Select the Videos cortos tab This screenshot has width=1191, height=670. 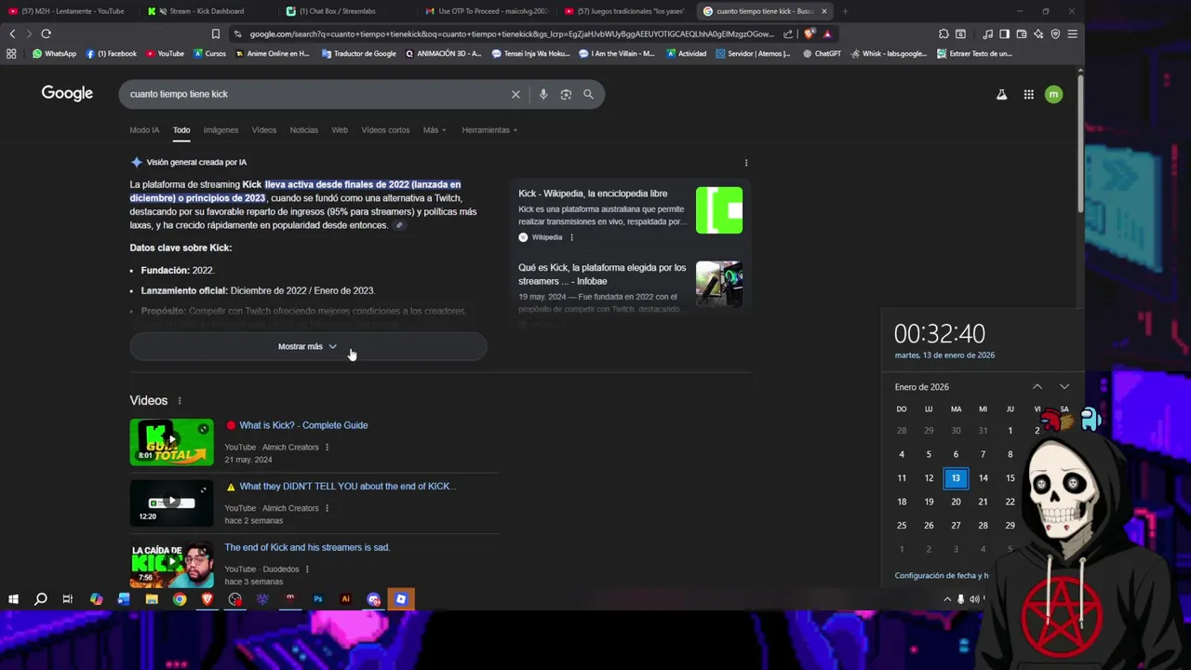click(x=385, y=130)
